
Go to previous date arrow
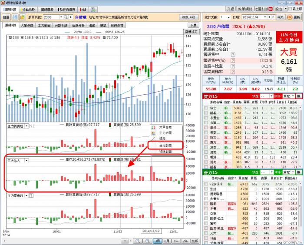tap(269, 17)
